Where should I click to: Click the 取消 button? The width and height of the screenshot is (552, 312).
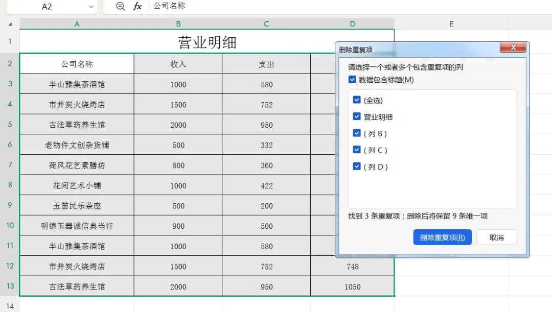(x=496, y=237)
